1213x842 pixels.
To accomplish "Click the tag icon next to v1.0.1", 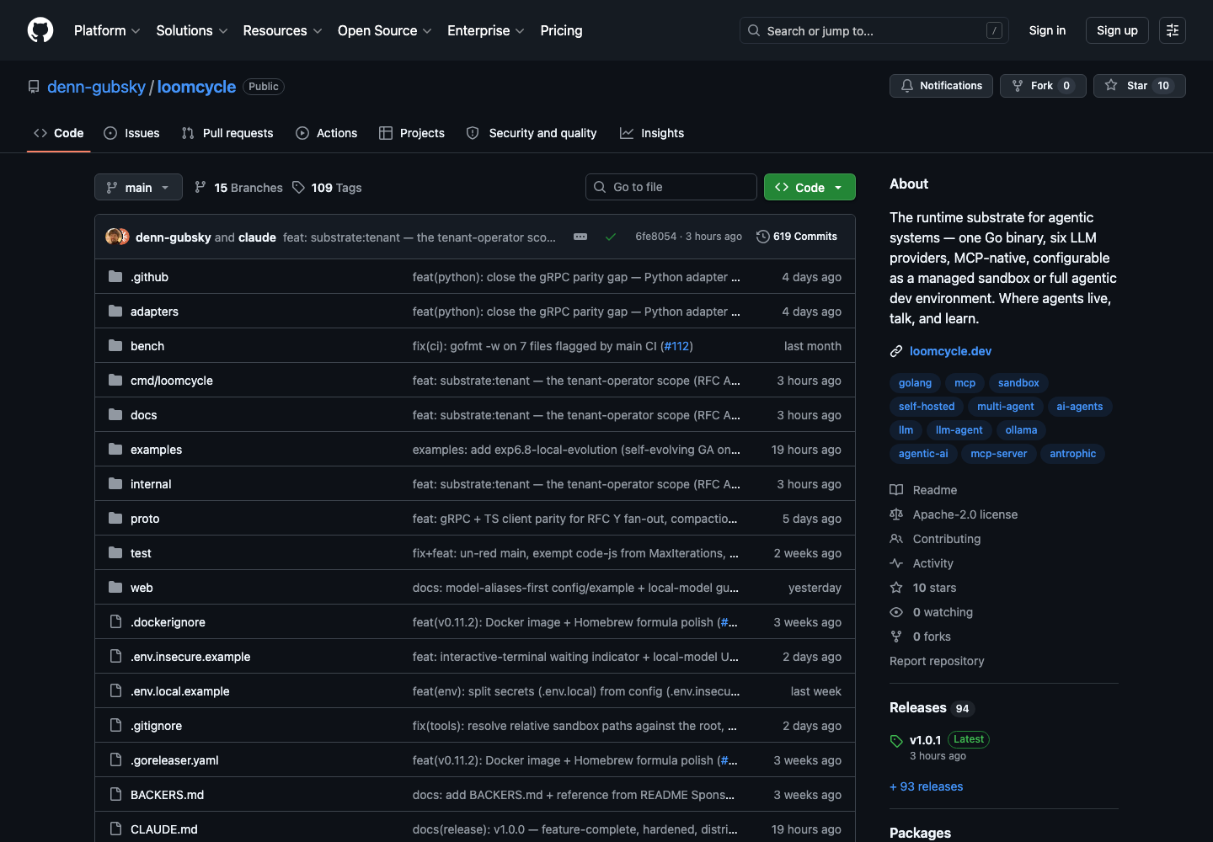I will tap(896, 741).
